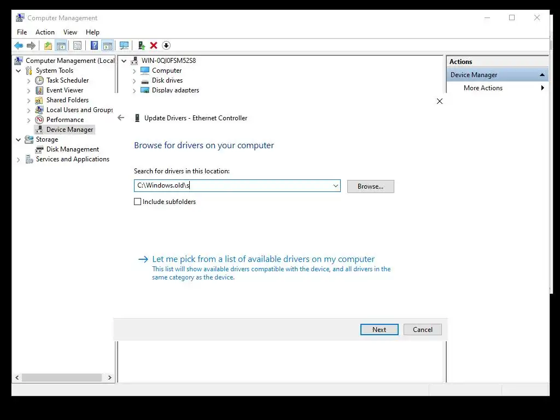Click the black down-arrow Disable device icon
This screenshot has height=420, width=560.
pyautogui.click(x=166, y=45)
